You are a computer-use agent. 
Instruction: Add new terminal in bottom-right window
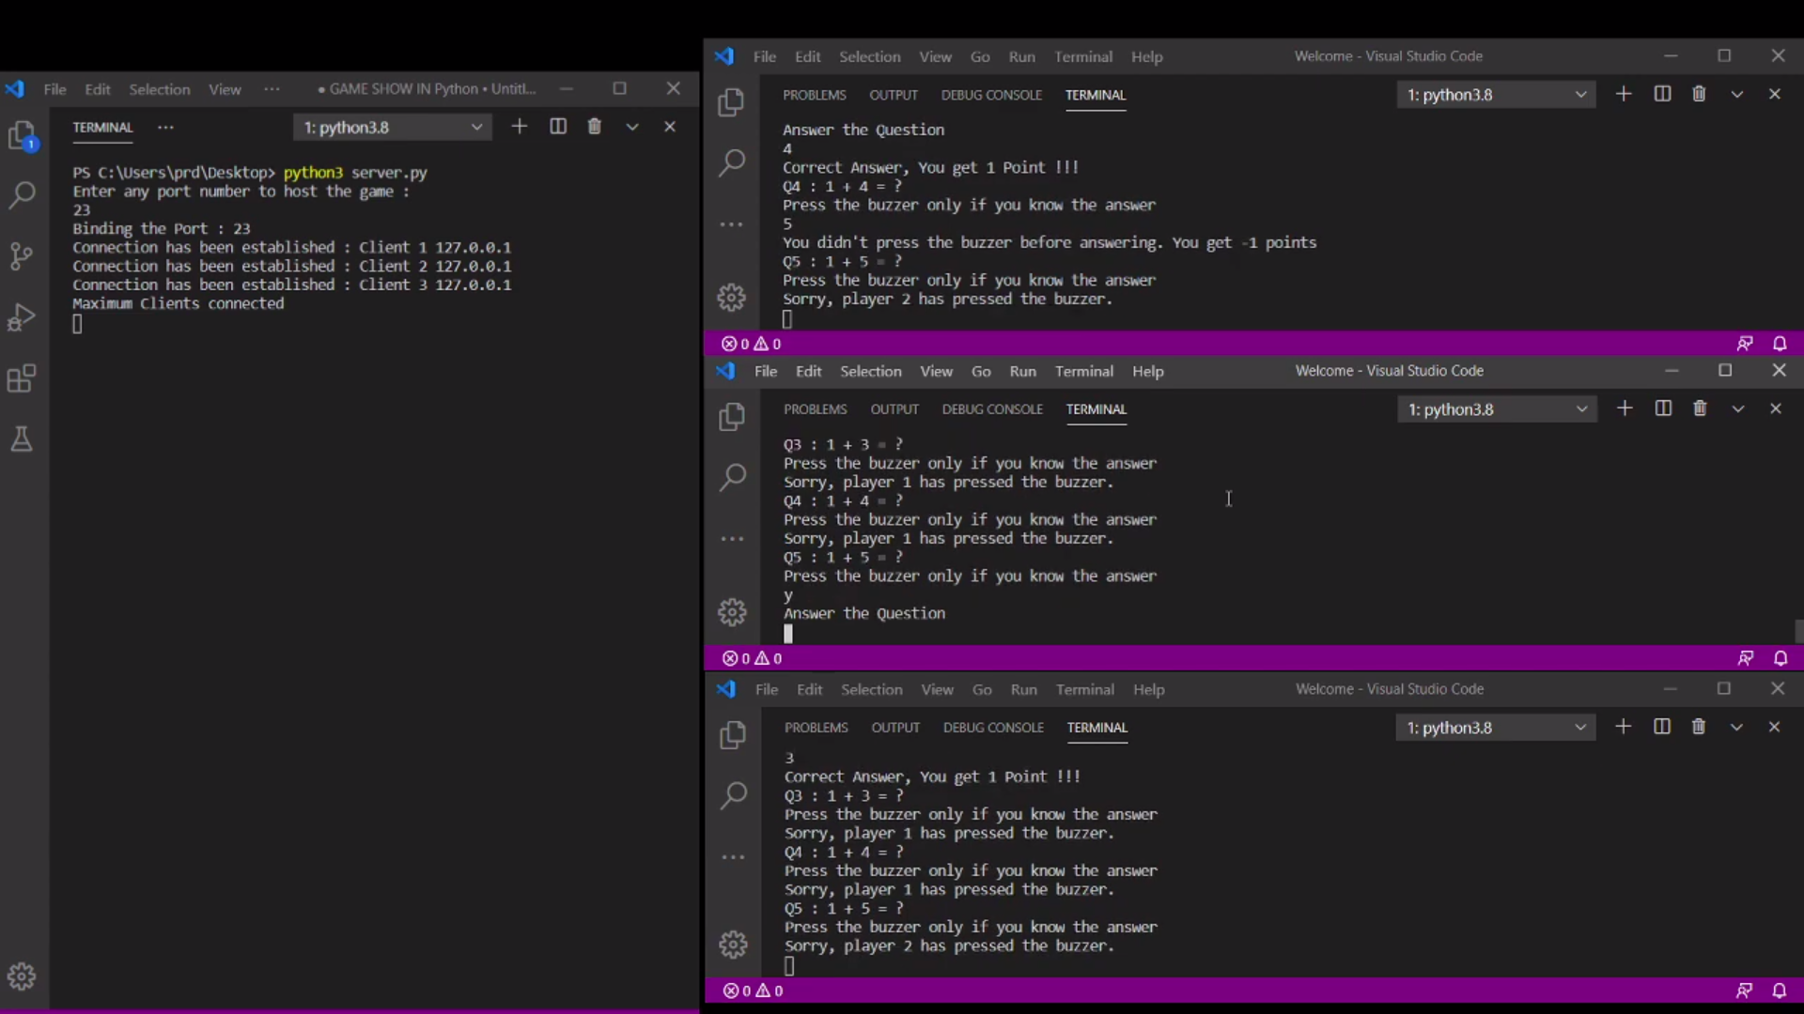point(1624,727)
